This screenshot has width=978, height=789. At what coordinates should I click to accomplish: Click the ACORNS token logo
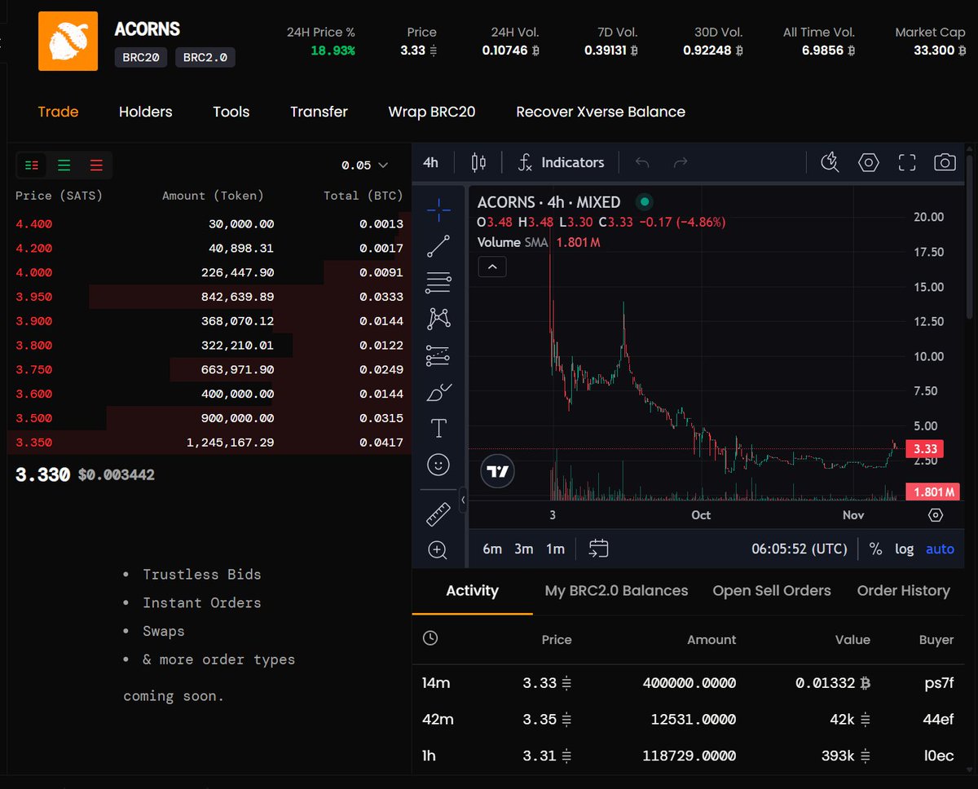68,41
